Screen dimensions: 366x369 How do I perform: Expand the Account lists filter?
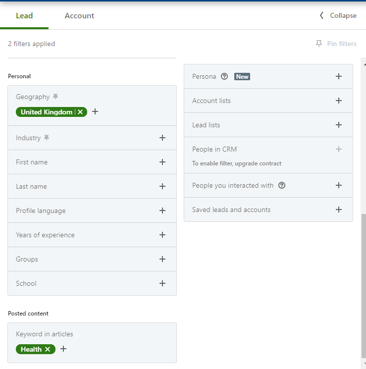(338, 101)
